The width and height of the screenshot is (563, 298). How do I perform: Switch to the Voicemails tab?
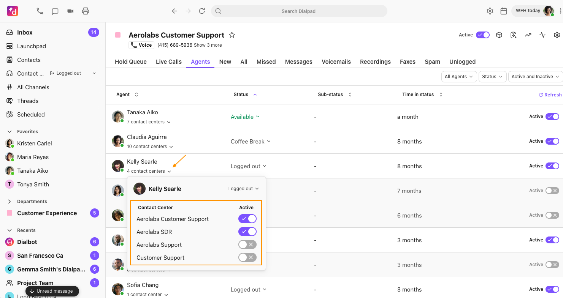(336, 61)
